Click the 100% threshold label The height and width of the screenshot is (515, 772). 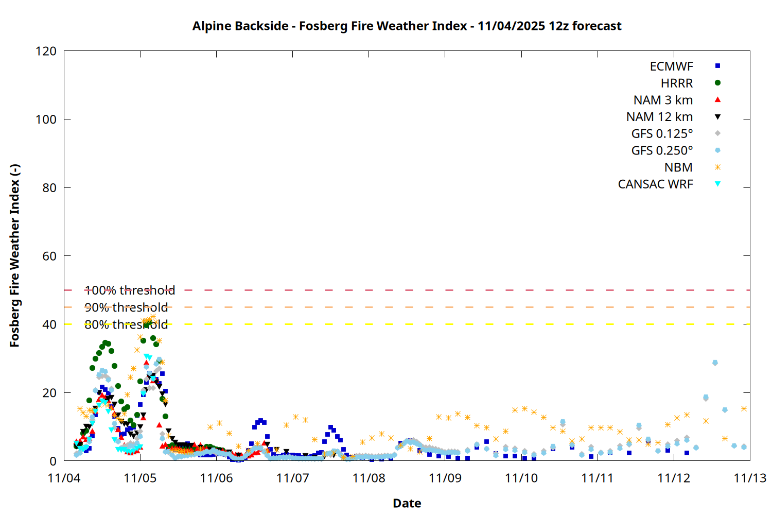pos(130,290)
